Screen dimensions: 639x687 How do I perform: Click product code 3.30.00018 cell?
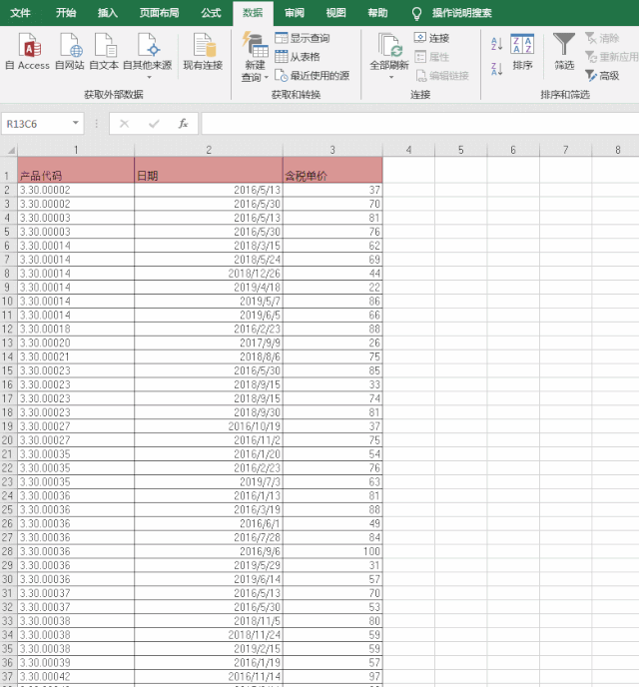[x=76, y=330]
